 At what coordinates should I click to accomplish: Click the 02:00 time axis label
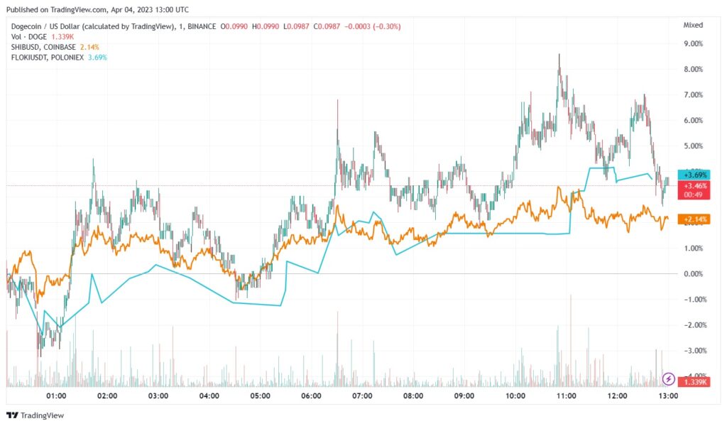[x=107, y=396]
